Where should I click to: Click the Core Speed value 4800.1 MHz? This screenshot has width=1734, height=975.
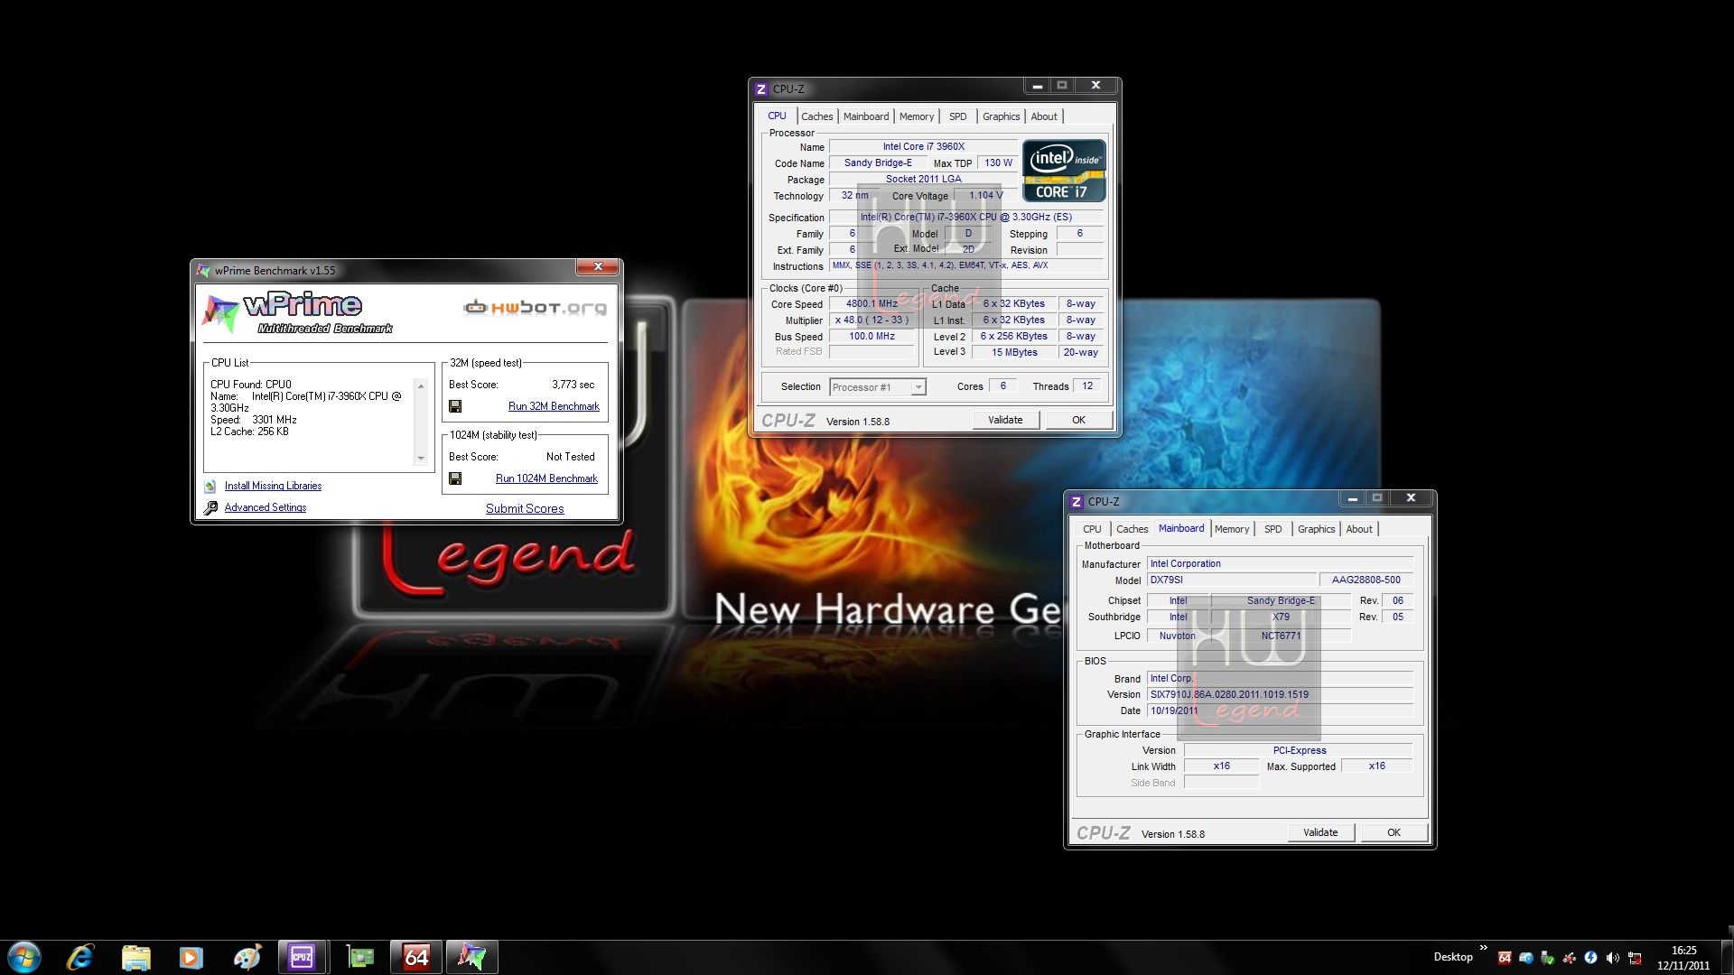[x=872, y=304]
